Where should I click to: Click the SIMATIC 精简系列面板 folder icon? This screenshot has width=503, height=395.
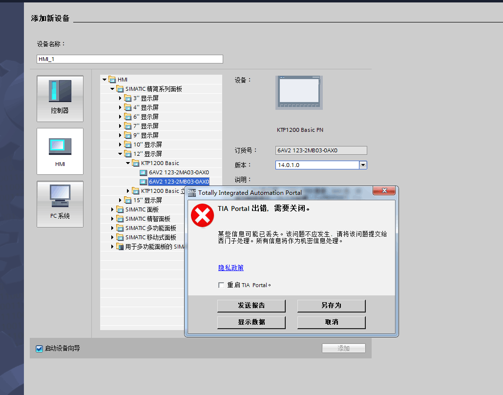(120, 89)
